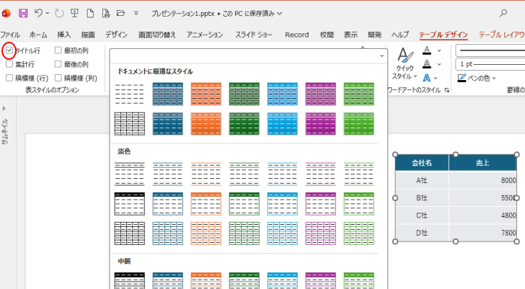Select the テーブル デザイン tab
This screenshot has width=525, height=289.
tap(444, 35)
